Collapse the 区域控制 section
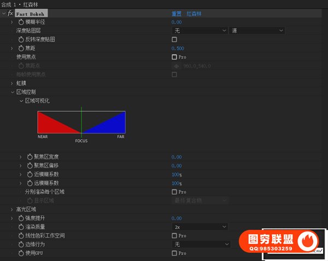 [x=11, y=92]
